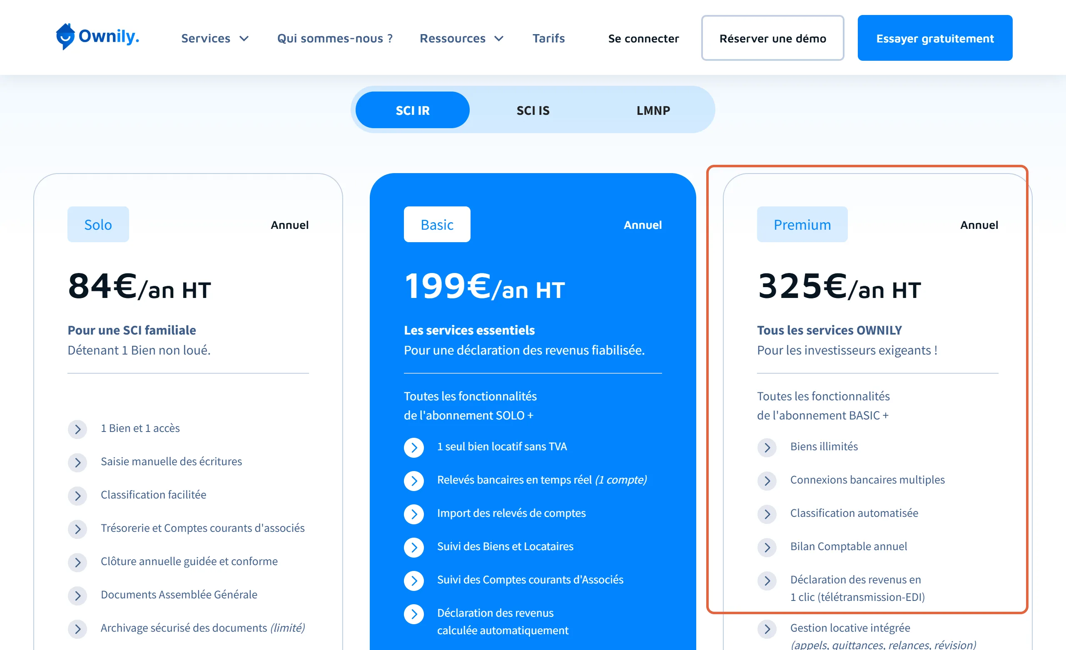
Task: Expand the Services dropdown menu
Action: click(215, 38)
